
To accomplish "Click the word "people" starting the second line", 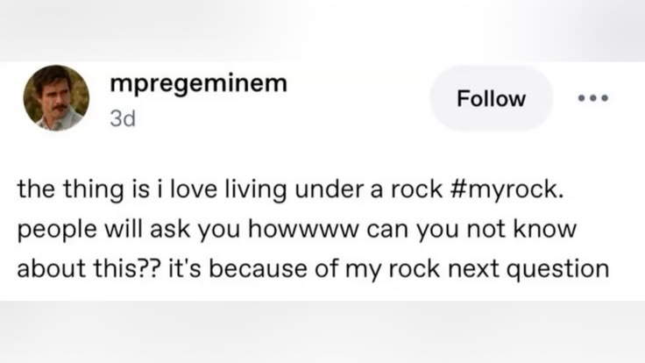I will (57, 230).
